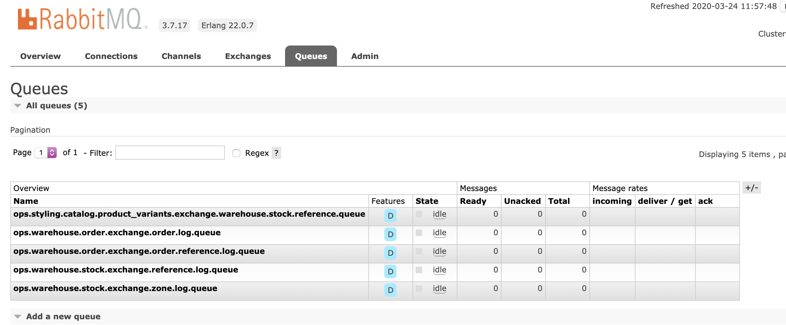Click the state indicator square on the first queue row
Image resolution: width=786 pixels, height=325 pixels.
(x=419, y=214)
